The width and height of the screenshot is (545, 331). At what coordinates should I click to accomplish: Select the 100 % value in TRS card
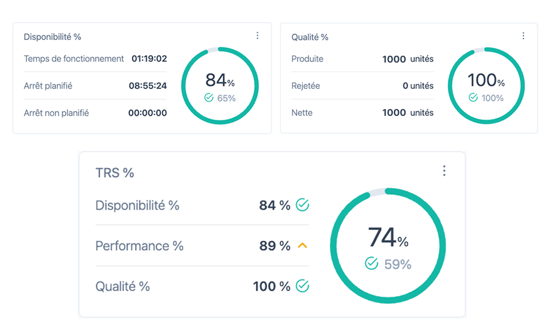click(x=271, y=286)
